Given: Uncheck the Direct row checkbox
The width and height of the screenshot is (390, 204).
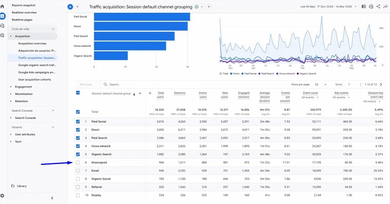Looking at the screenshot, I should 78,130.
